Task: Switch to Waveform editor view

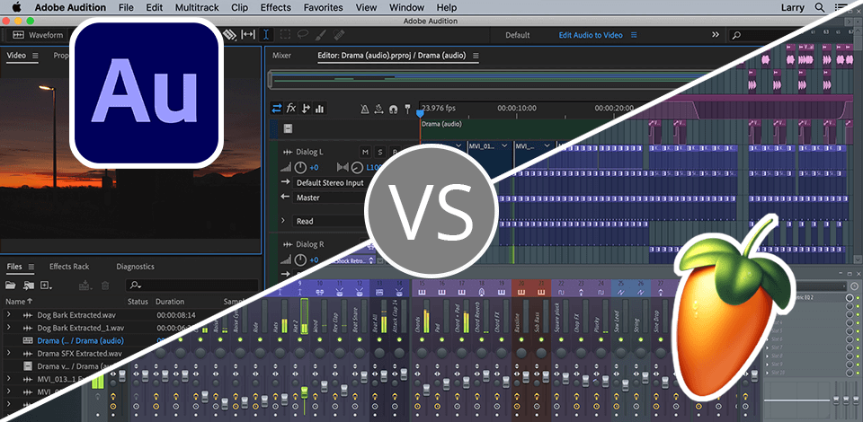Action: [x=40, y=35]
